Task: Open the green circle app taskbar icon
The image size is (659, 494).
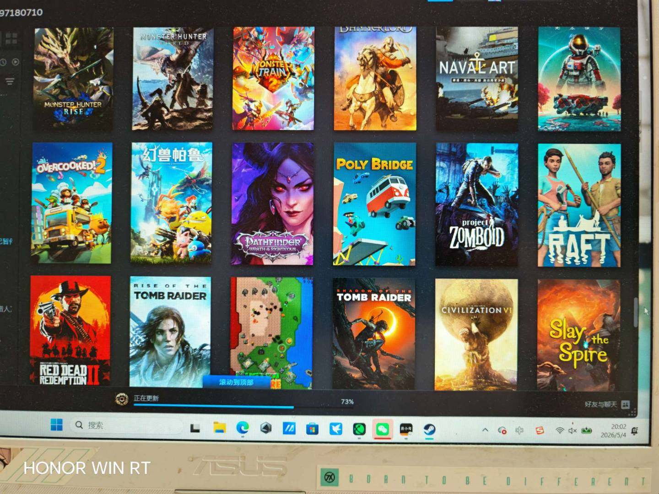Action: pos(359,429)
